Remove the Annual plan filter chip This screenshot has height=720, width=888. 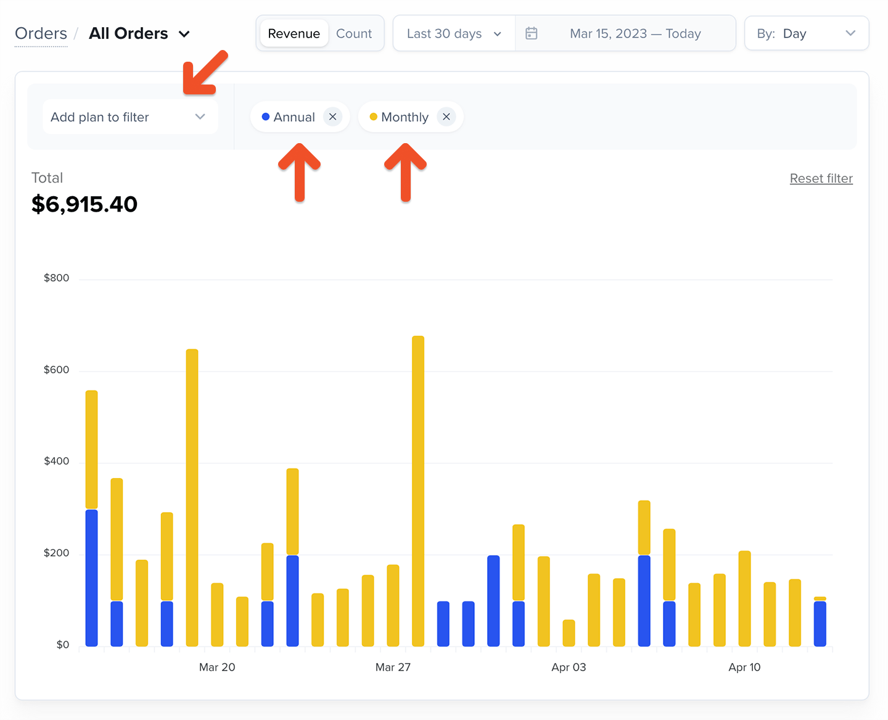pyautogui.click(x=332, y=117)
